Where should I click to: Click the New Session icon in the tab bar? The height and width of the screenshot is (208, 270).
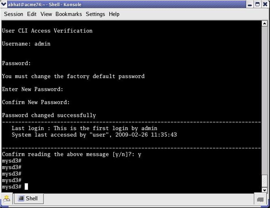(x=7, y=199)
